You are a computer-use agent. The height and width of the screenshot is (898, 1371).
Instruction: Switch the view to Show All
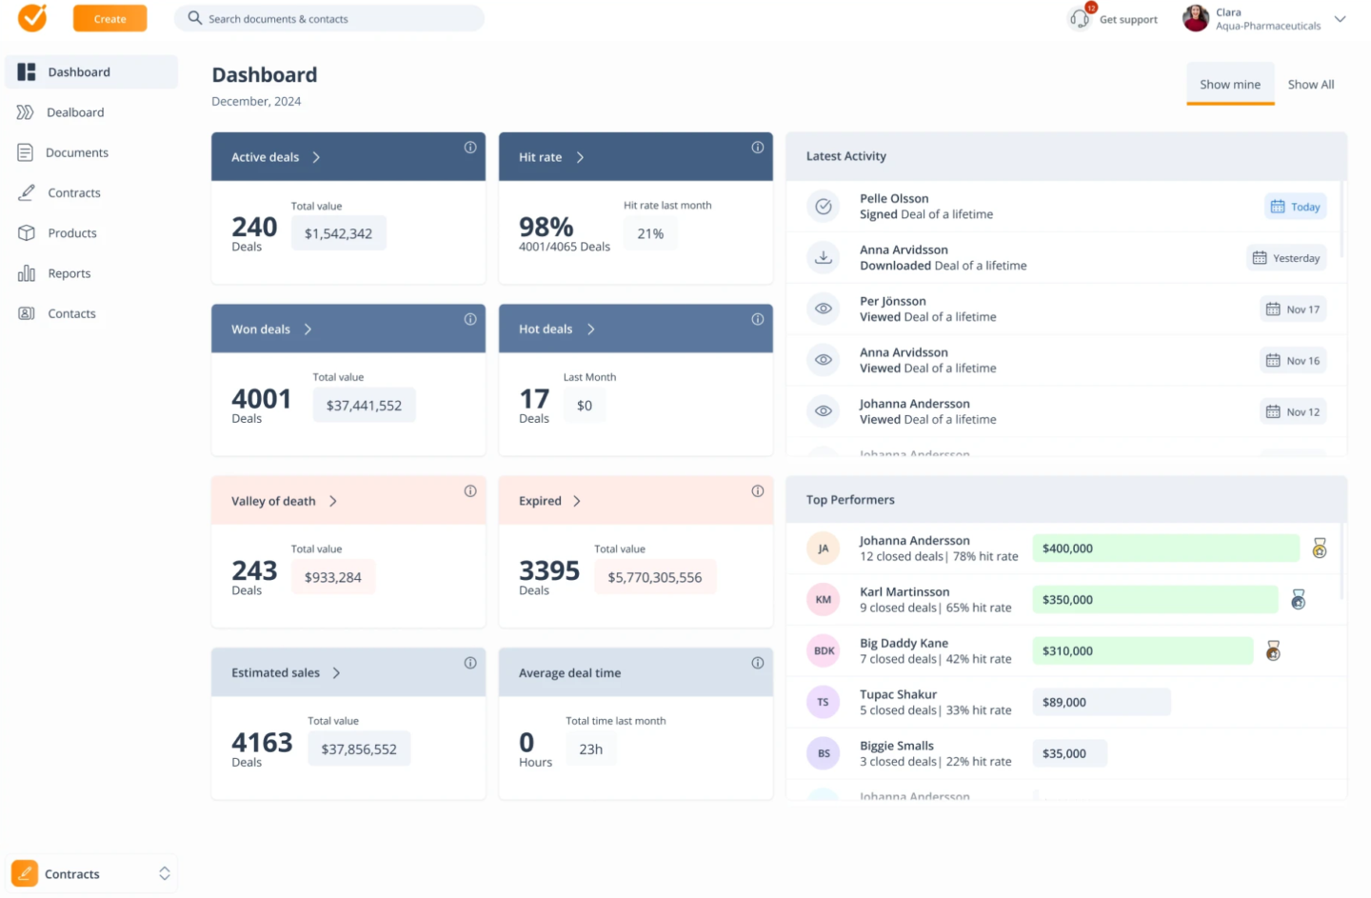coord(1311,84)
